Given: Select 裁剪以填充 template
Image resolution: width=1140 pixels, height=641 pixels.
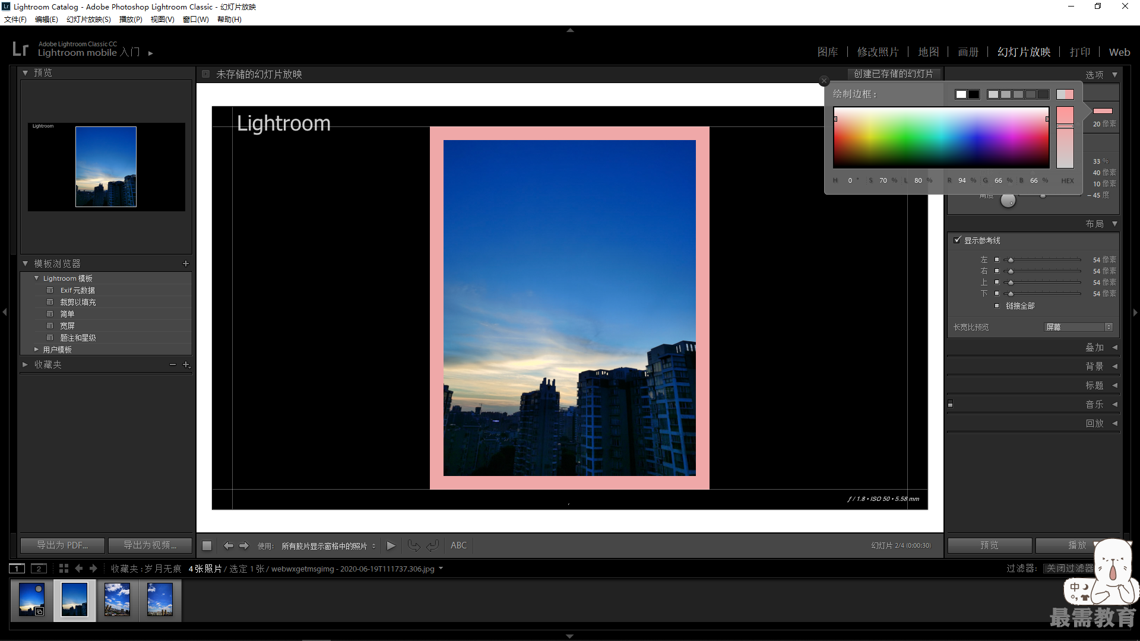Looking at the screenshot, I should click(x=78, y=302).
